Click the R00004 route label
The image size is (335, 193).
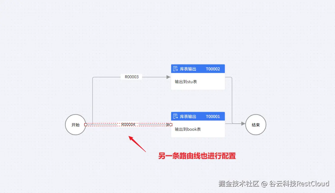pyautogui.click(x=128, y=124)
